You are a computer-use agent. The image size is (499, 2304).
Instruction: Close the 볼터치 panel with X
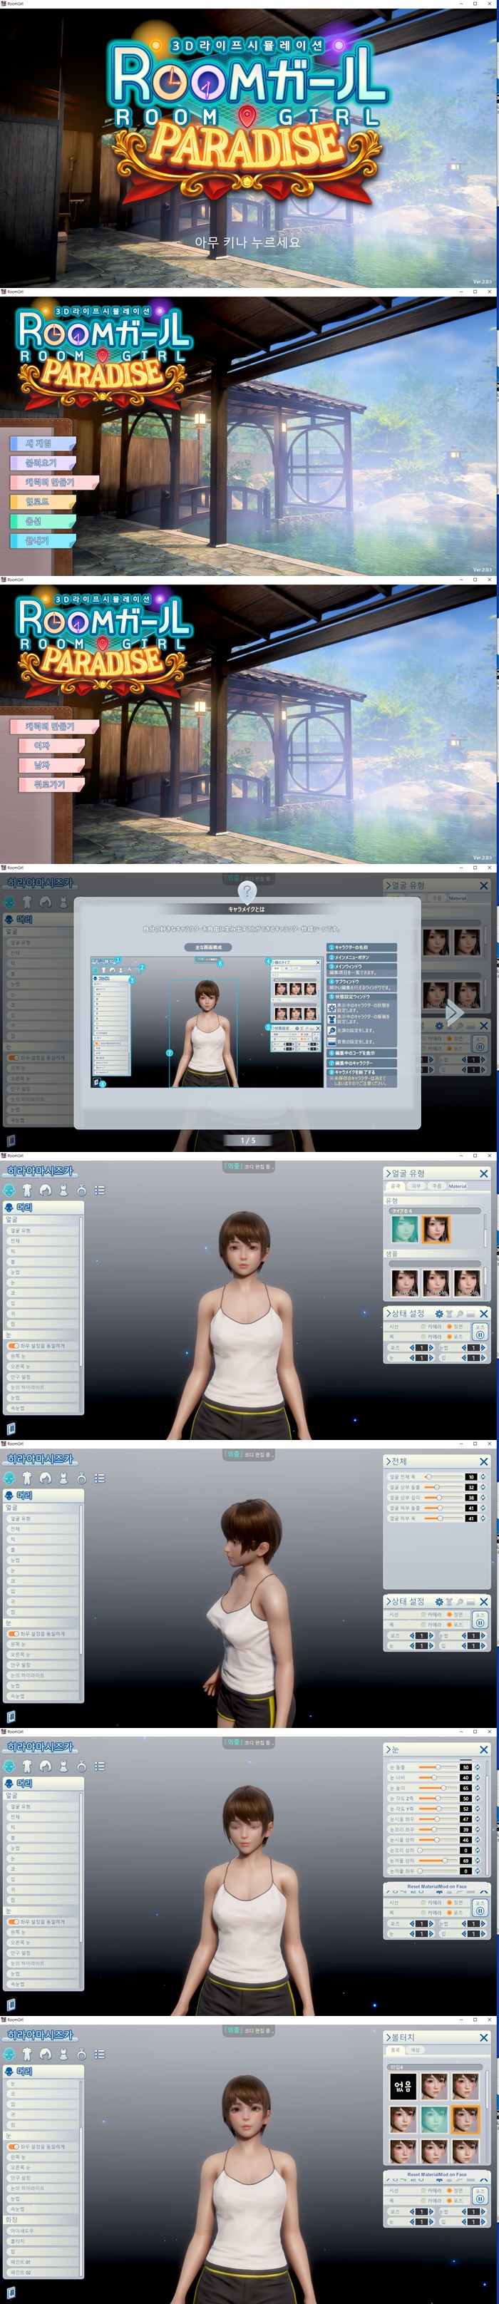484,2037
